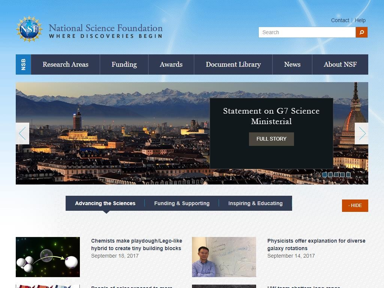Click the orange search magnifier button

361,32
